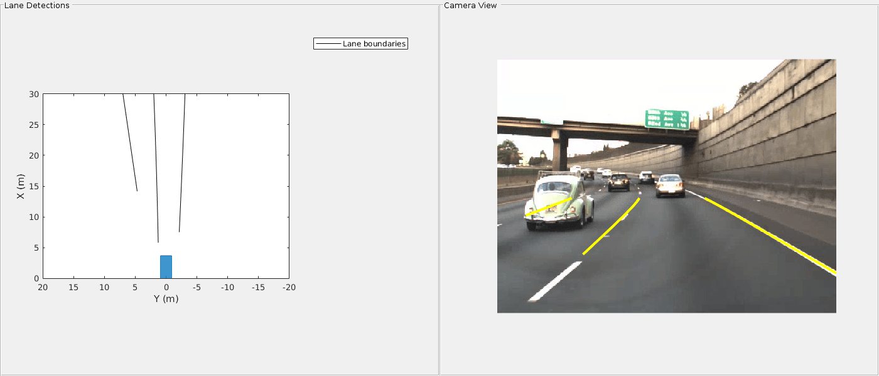The width and height of the screenshot is (879, 376).
Task: Click the white Volkswagen Beetle in camera view
Action: coord(560,202)
